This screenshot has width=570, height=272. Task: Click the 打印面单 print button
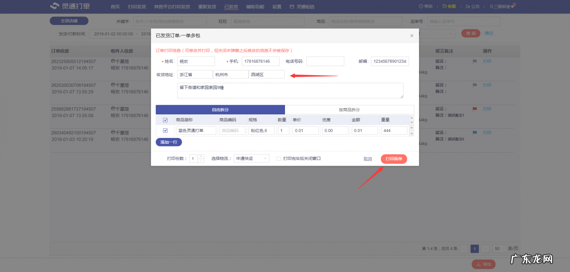point(393,158)
